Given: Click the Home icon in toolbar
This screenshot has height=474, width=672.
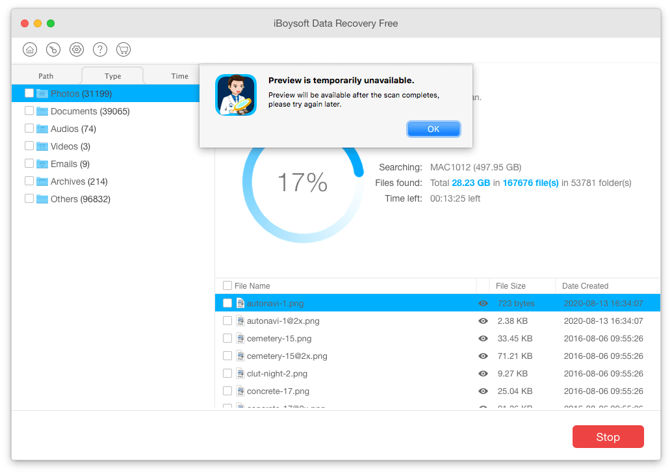Looking at the screenshot, I should pos(30,49).
